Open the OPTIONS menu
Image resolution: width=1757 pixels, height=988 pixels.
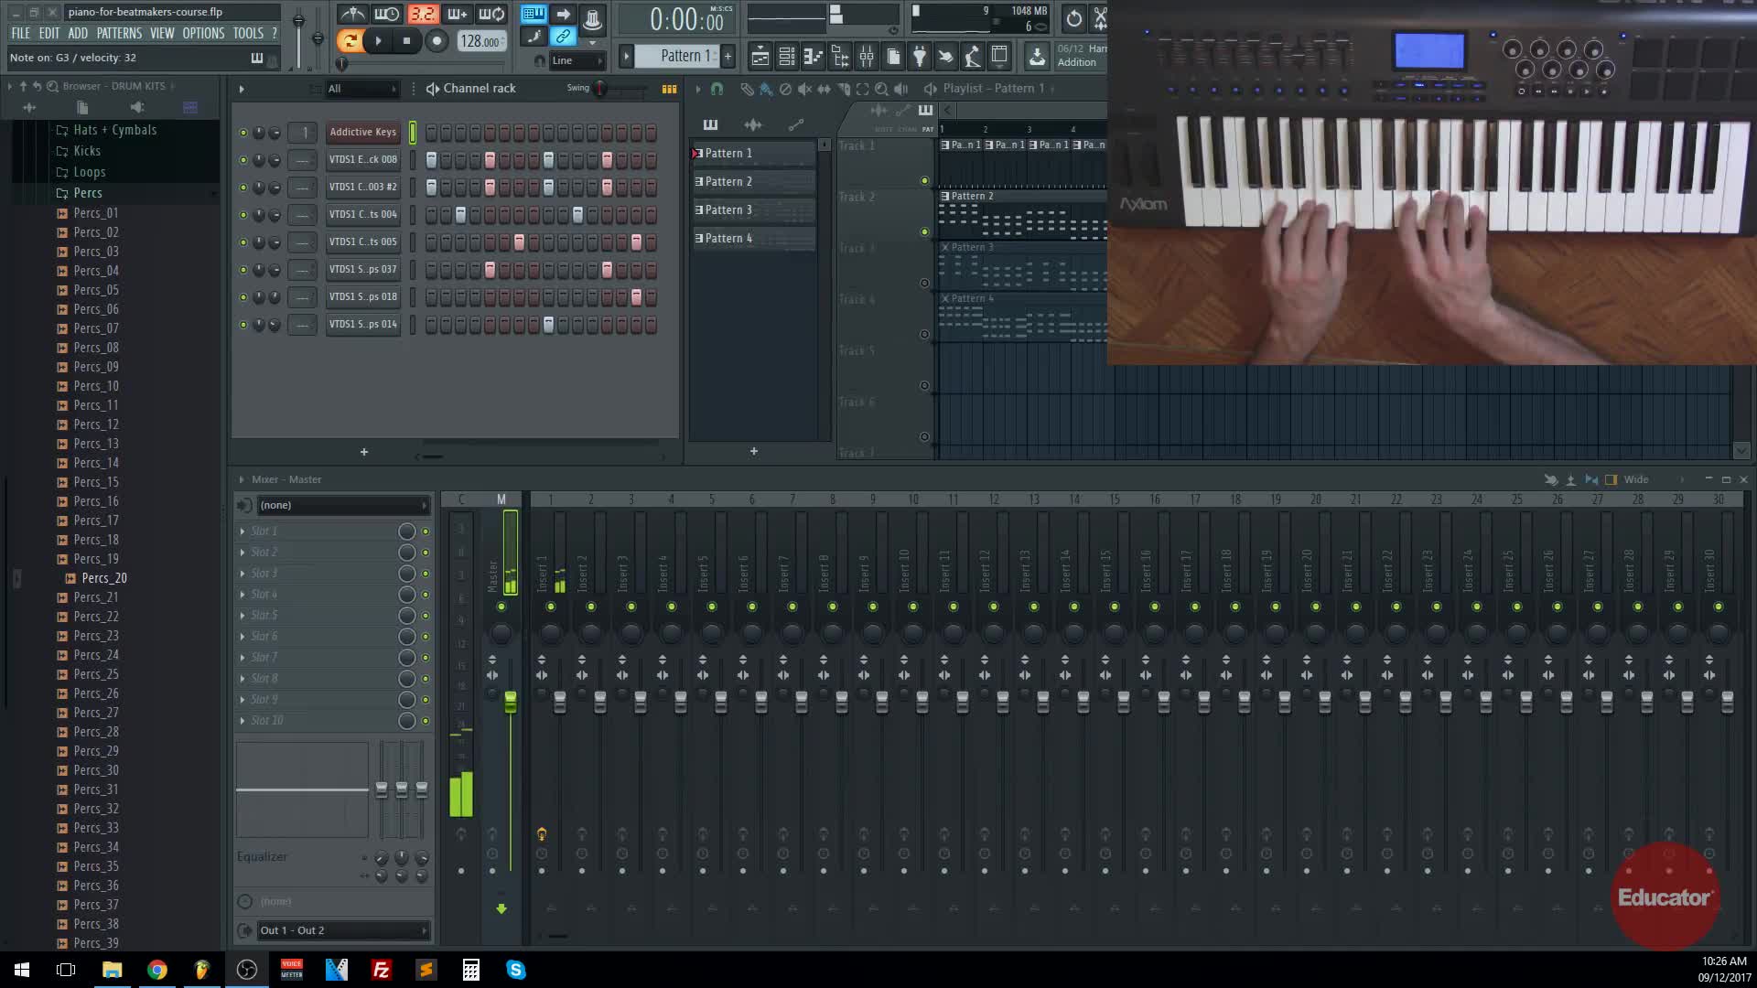(x=203, y=33)
